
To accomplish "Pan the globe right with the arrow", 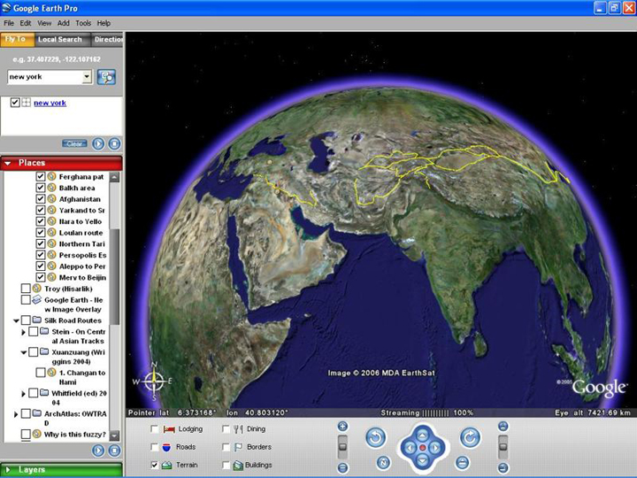I will [x=435, y=448].
